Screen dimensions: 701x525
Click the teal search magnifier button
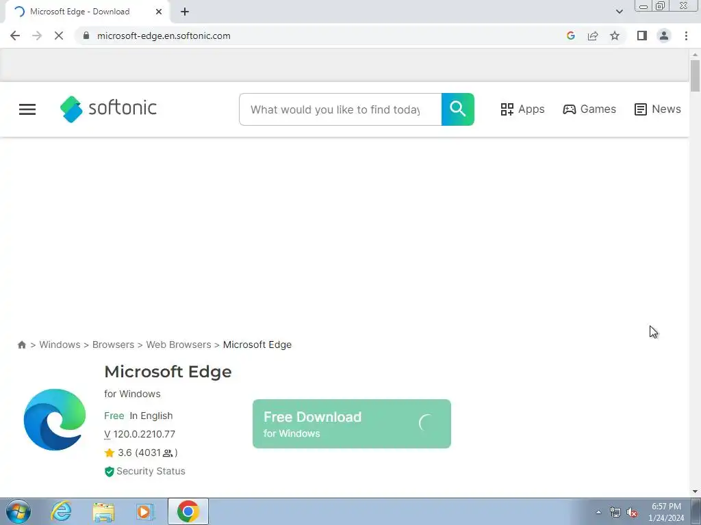click(458, 109)
